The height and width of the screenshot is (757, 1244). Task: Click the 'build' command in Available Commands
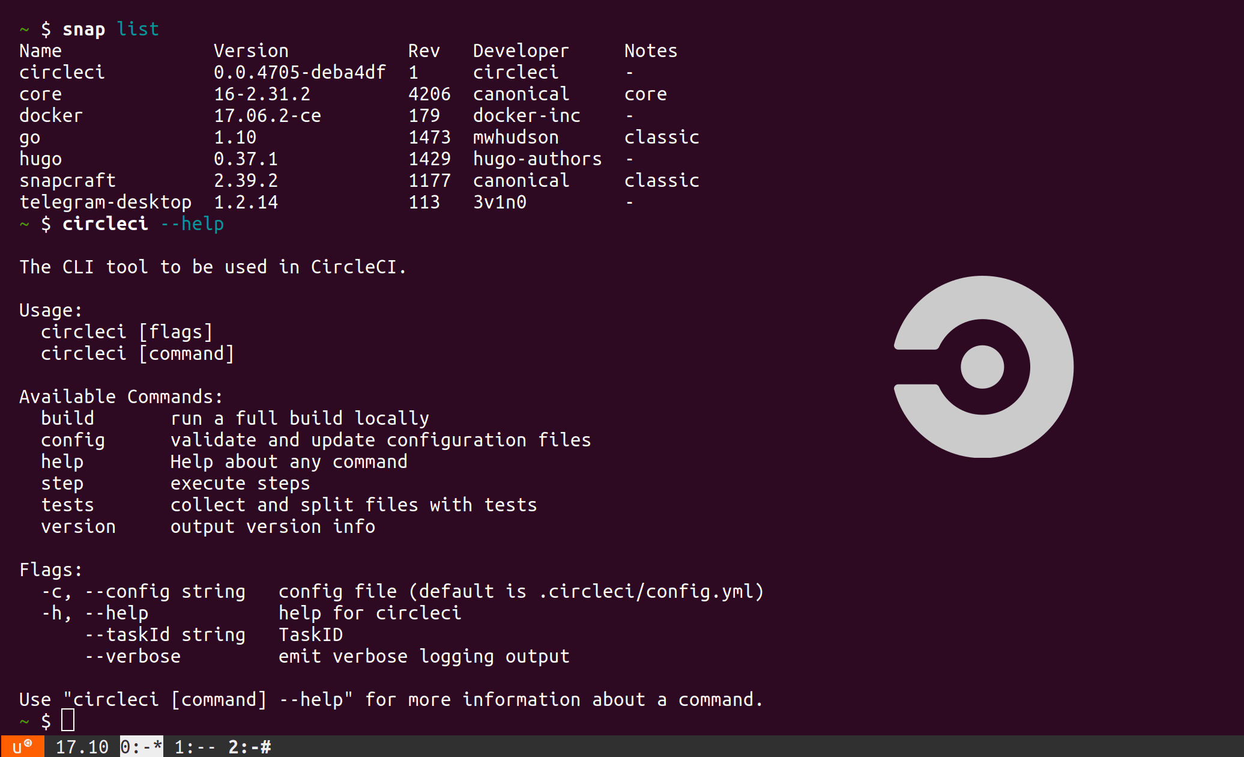click(67, 418)
